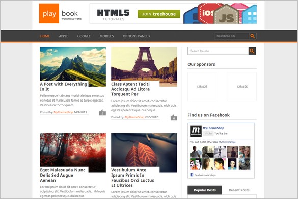Click the second 125x125 sponsor ad box
298x199 pixels.
(x=242, y=87)
